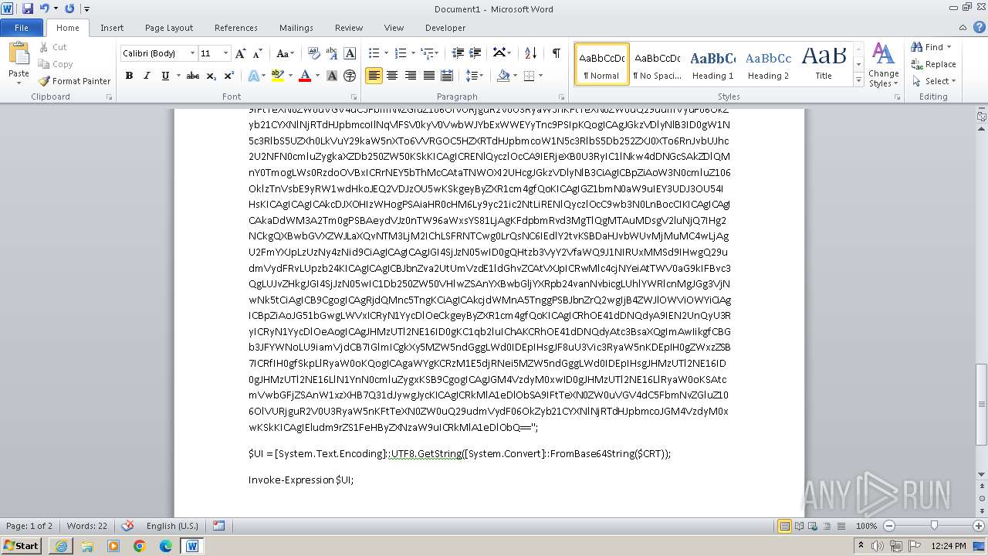Click the Multilevel List icon
The height and width of the screenshot is (556, 988).
pos(427,53)
